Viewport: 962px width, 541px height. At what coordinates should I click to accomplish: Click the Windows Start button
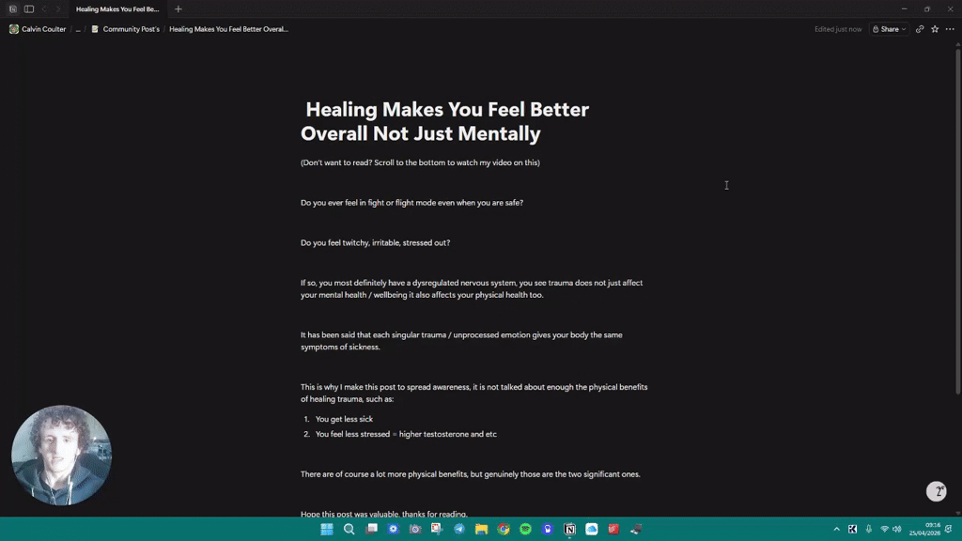[x=326, y=530]
